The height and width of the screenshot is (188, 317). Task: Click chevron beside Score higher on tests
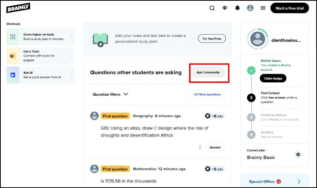coord(71,37)
